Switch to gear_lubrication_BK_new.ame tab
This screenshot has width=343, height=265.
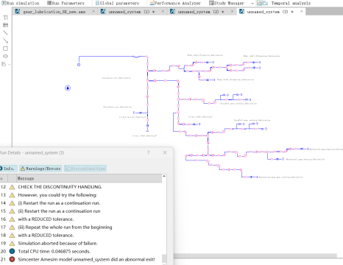pyautogui.click(x=54, y=12)
